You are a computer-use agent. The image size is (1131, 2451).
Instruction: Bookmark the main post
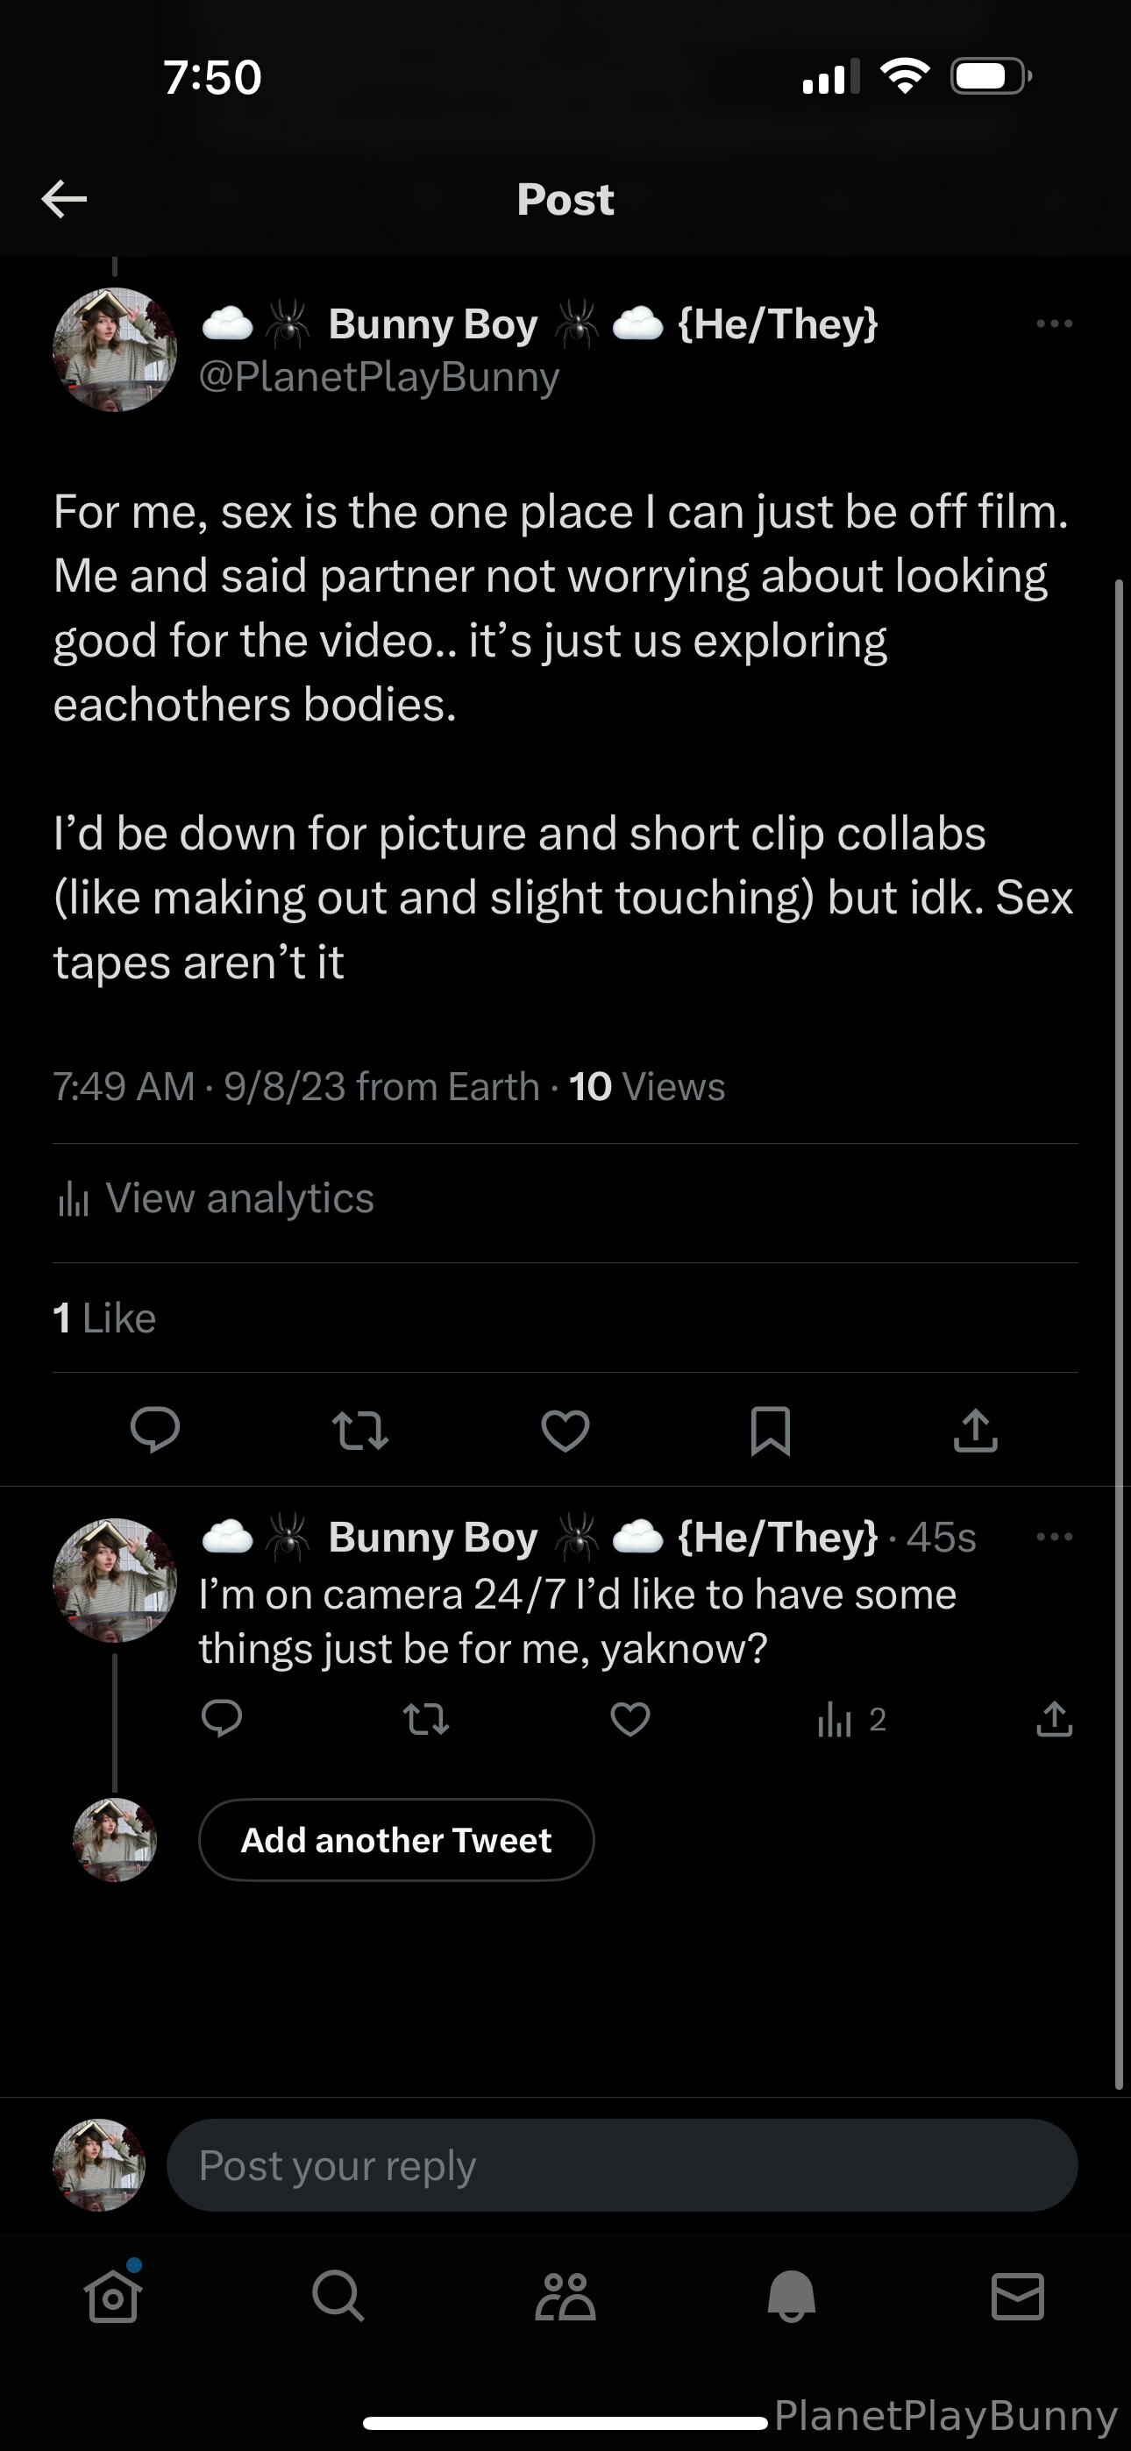coord(770,1430)
